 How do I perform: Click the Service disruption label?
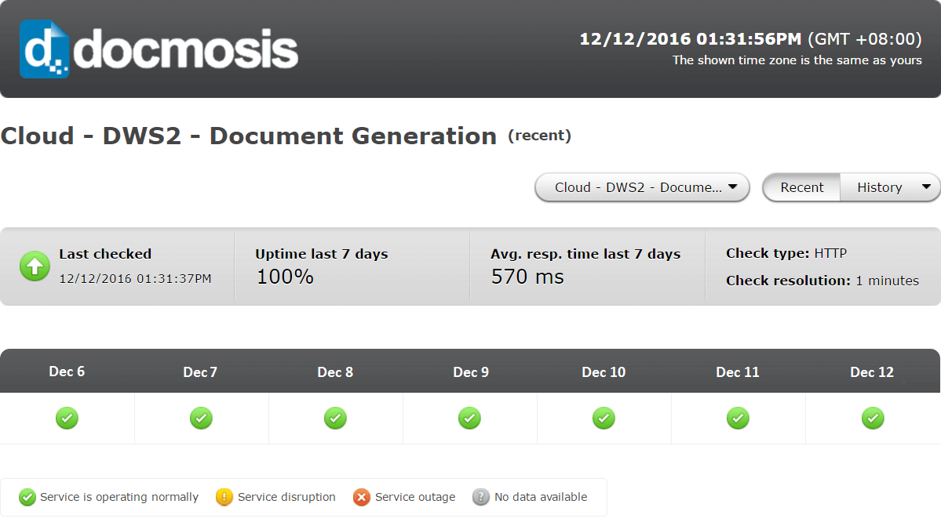coord(286,497)
